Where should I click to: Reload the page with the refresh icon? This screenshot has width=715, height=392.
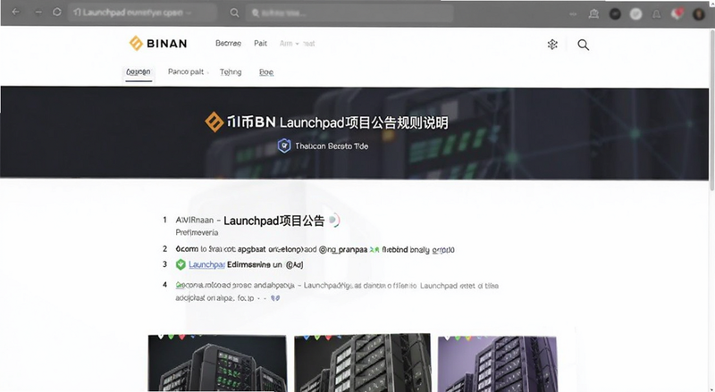pyautogui.click(x=56, y=13)
